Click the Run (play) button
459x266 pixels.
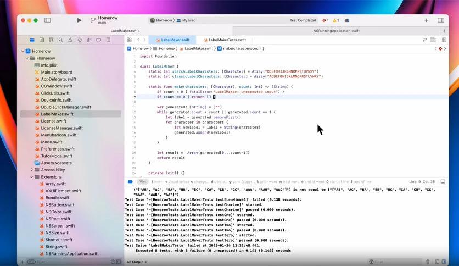click(79, 20)
